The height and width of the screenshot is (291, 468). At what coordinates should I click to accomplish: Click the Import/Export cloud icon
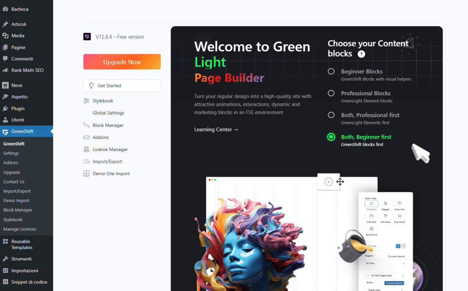(x=86, y=161)
